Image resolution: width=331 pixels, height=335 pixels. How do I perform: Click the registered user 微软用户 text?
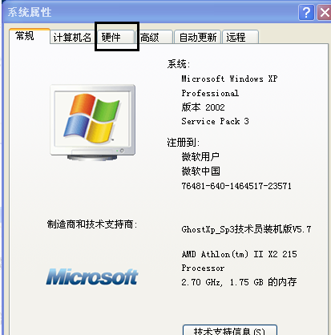200,157
